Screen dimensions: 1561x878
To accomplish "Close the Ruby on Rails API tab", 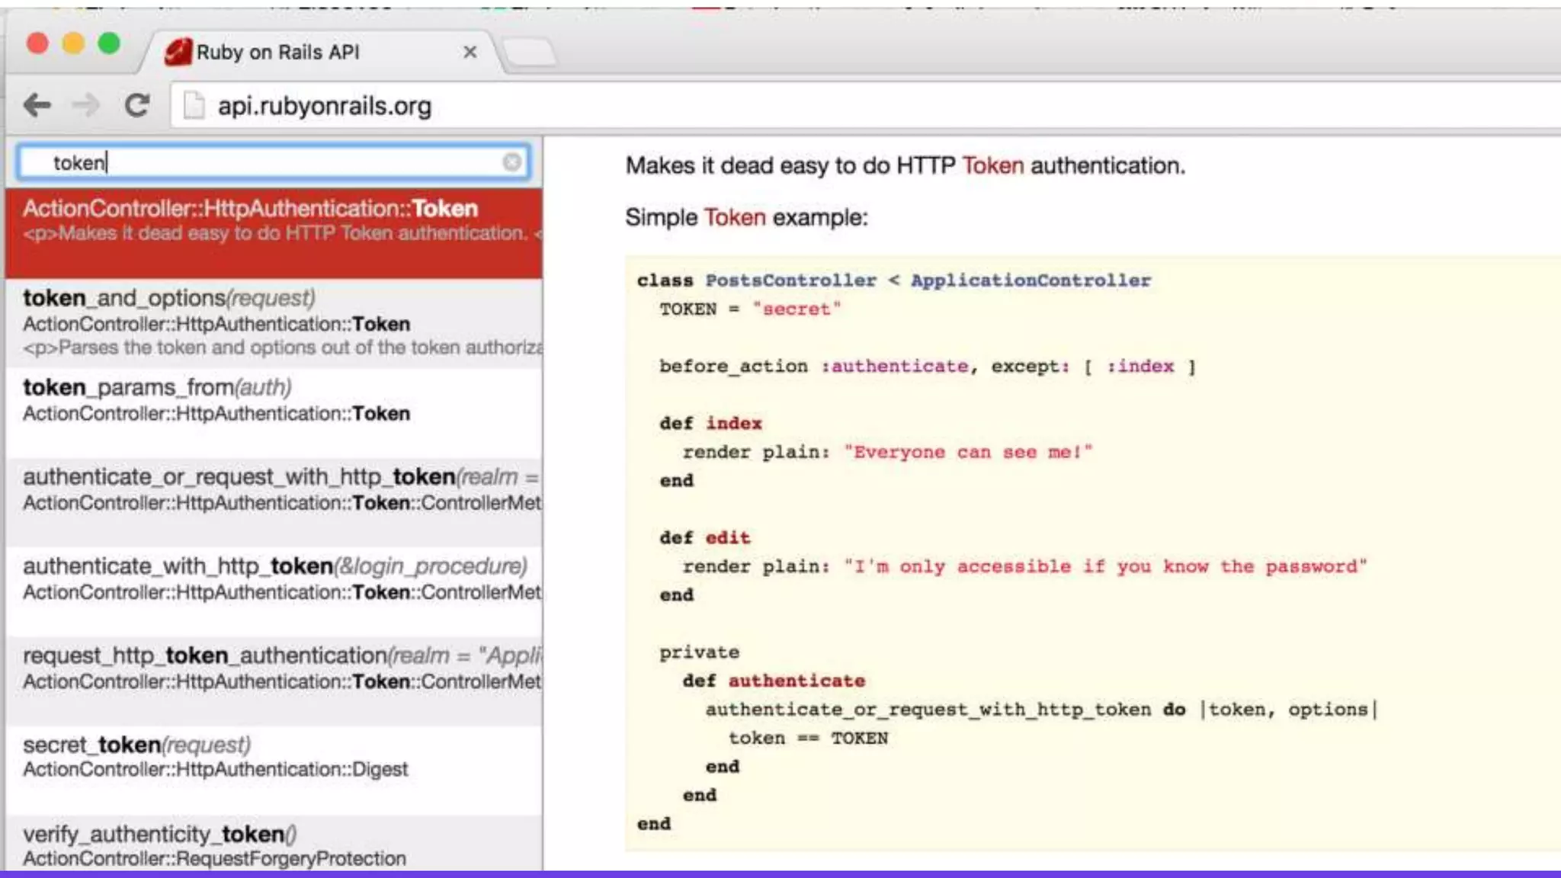I will [470, 52].
